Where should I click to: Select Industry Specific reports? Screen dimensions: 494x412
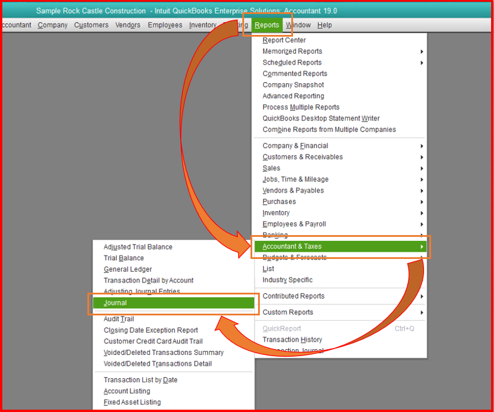pyautogui.click(x=340, y=280)
